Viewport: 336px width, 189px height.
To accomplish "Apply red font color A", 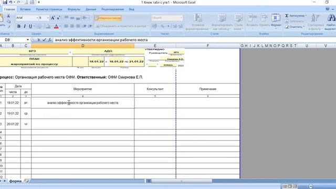I will (56, 26).
